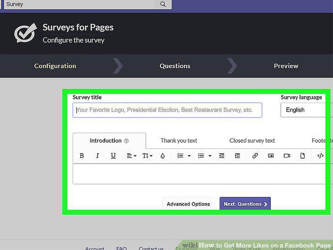
Task: Decrease indent of the text
Action: [222, 156]
